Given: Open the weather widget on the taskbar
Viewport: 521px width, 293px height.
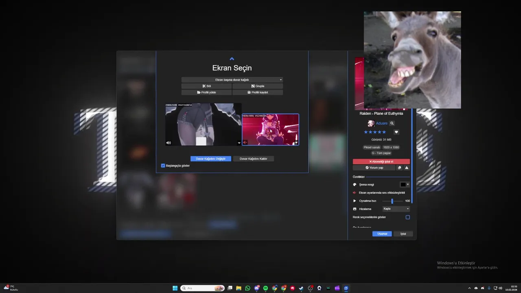Looking at the screenshot, I should coord(11,288).
